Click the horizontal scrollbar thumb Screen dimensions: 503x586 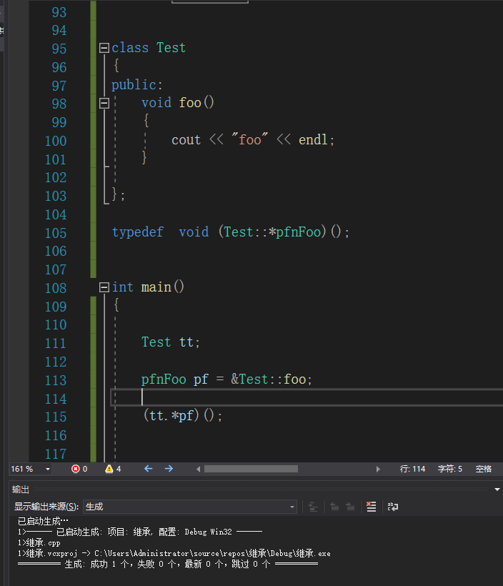pos(251,469)
